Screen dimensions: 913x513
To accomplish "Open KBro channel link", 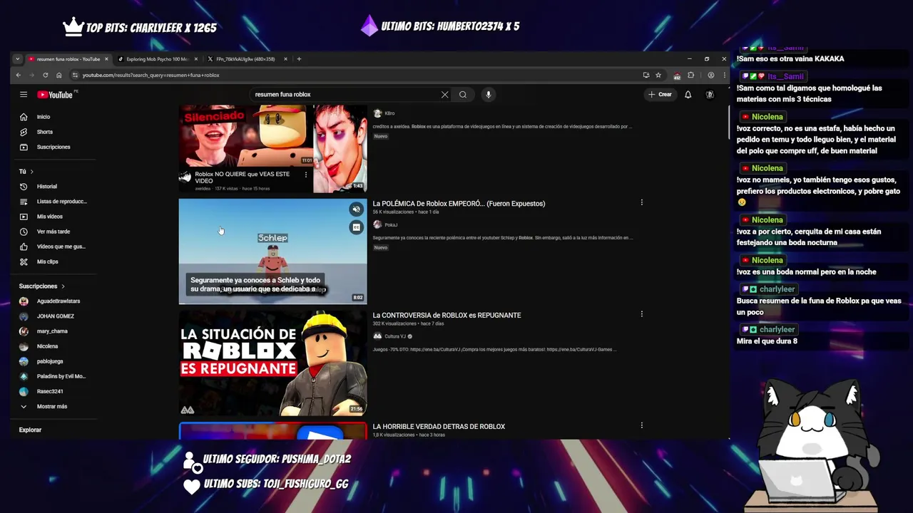I will click(389, 113).
